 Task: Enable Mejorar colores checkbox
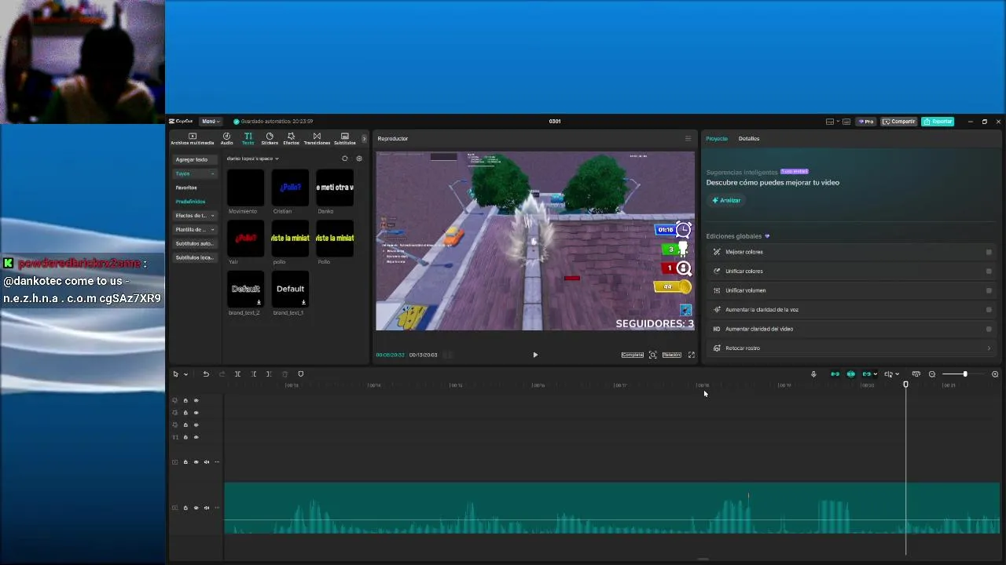click(x=989, y=252)
